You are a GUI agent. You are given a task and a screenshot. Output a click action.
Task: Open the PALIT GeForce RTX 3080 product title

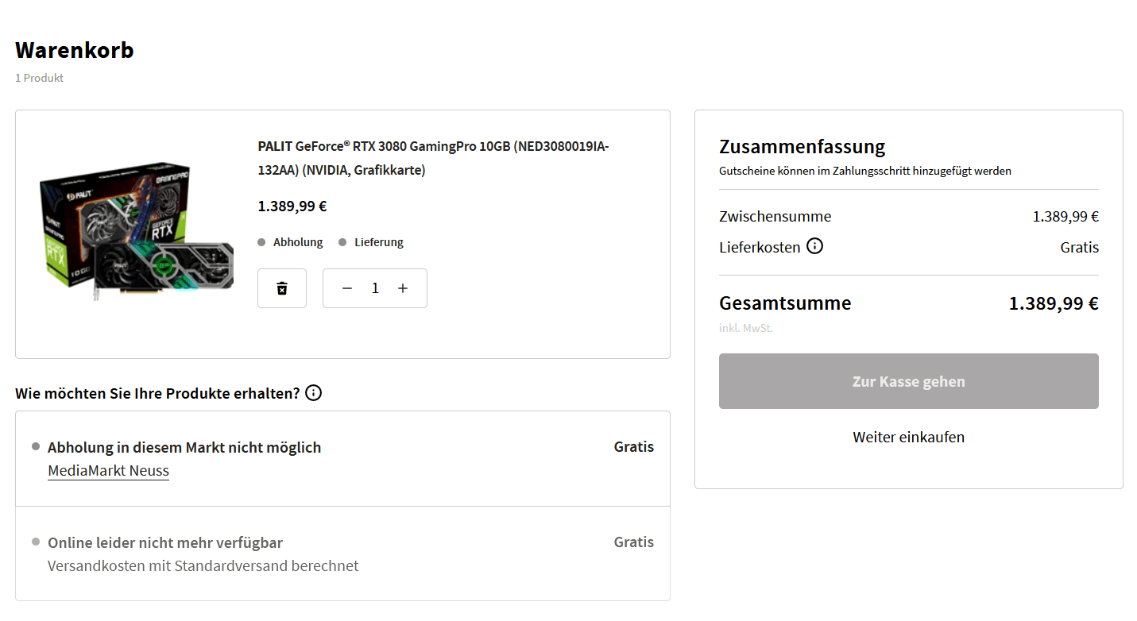(x=434, y=158)
